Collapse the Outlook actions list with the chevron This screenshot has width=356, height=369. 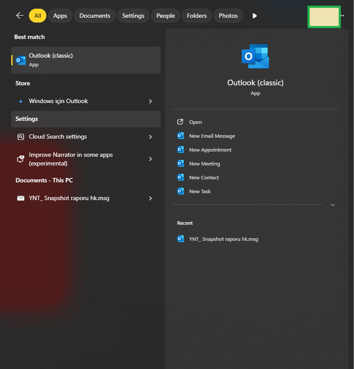[x=333, y=205]
